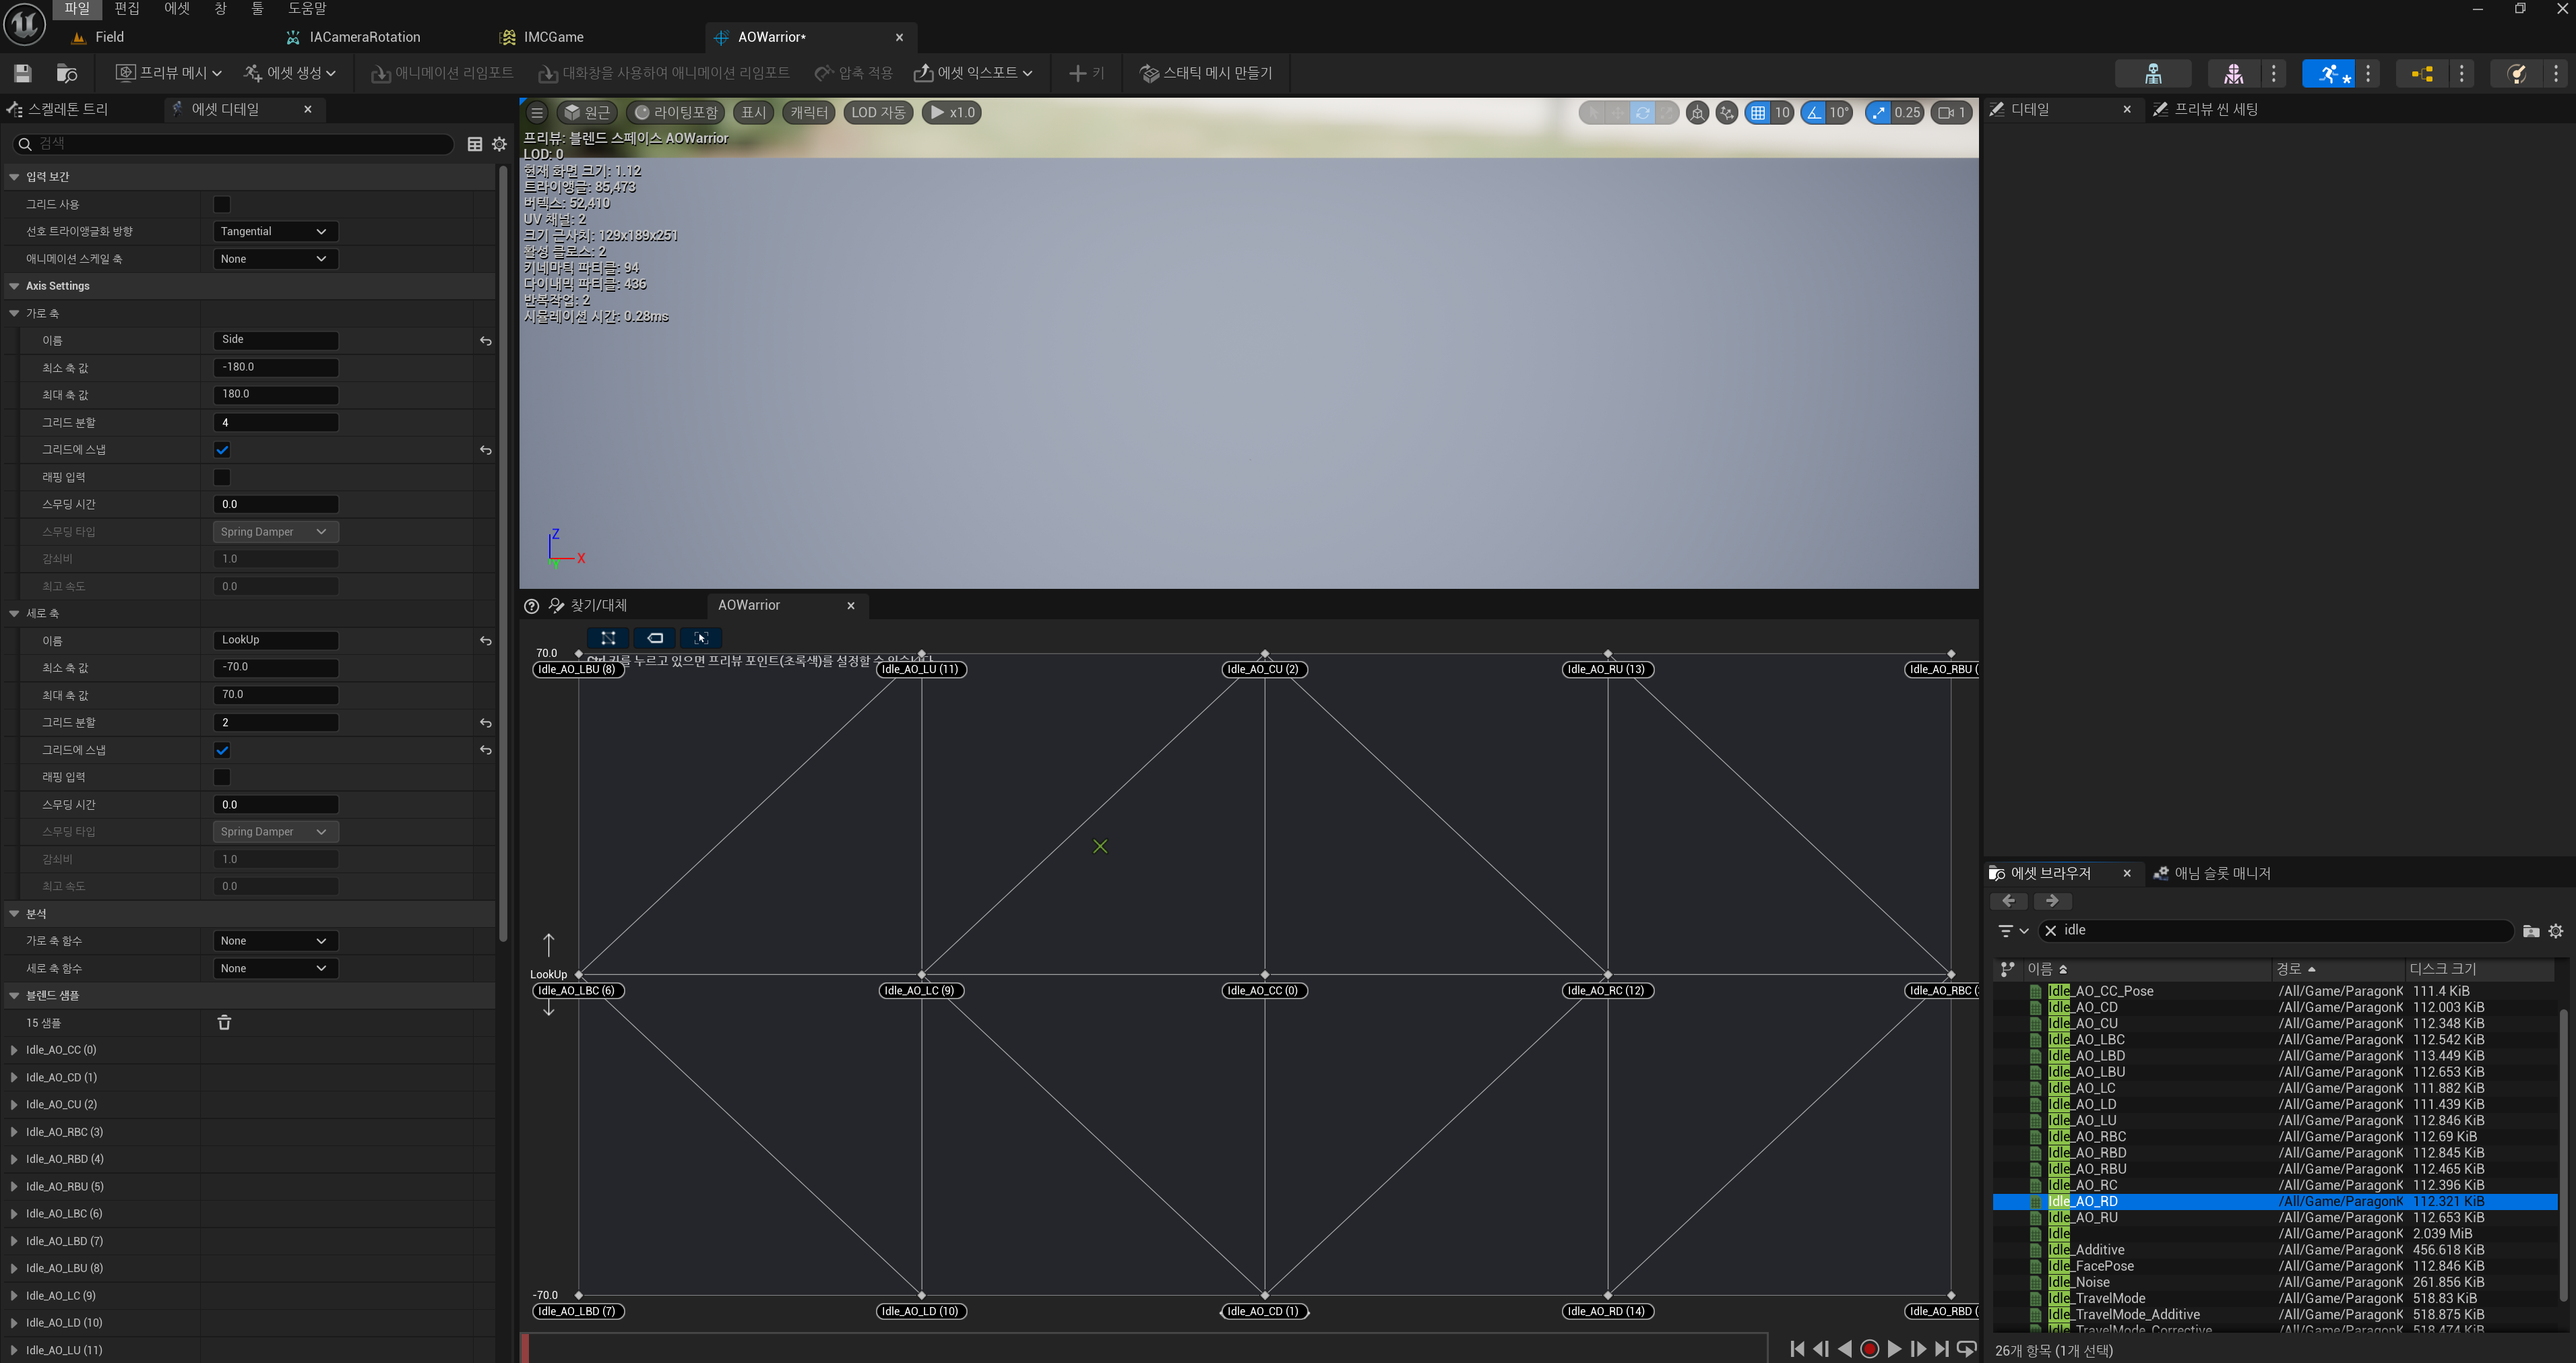Uncheck 그리드에 스냅 under 가로 축
The image size is (2576, 1363).
[x=222, y=450]
